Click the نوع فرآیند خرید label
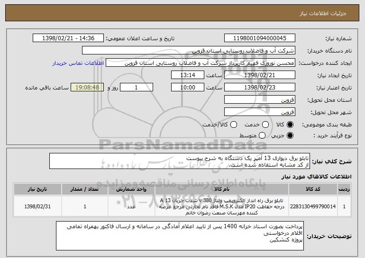This screenshot has height=258, width=365. click(333, 135)
